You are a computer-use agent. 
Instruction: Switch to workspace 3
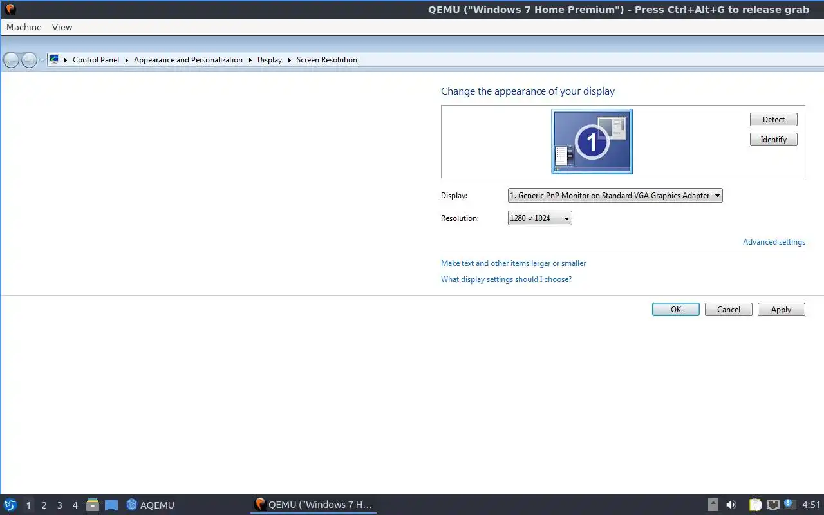[59, 505]
